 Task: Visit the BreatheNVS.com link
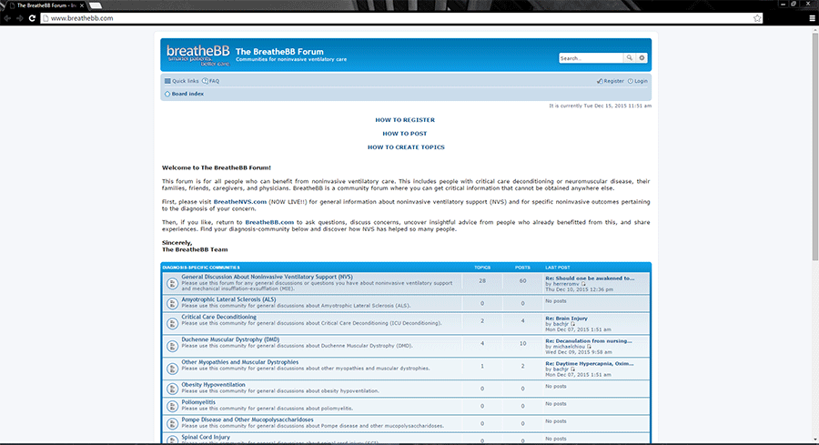(x=239, y=202)
